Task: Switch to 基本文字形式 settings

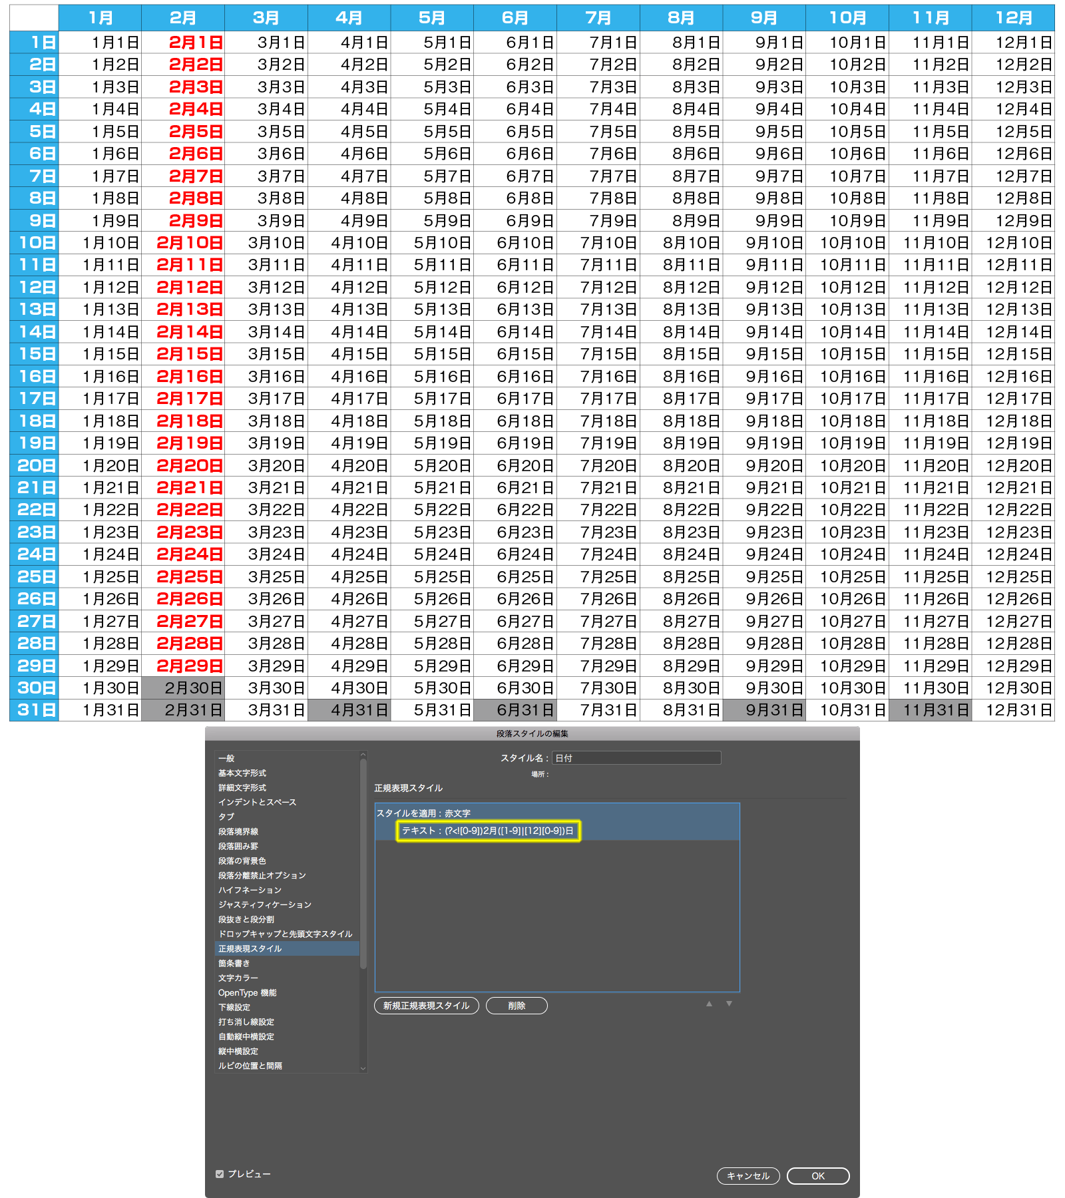Action: click(242, 773)
